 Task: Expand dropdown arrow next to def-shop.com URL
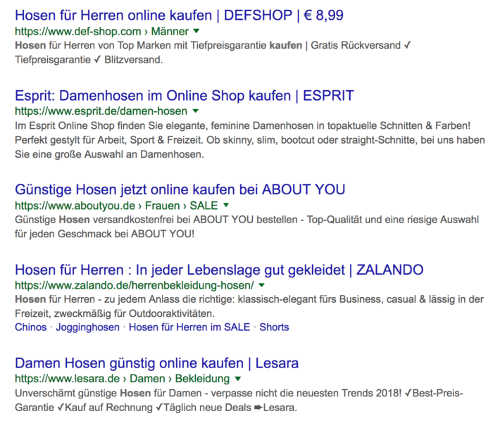click(196, 31)
